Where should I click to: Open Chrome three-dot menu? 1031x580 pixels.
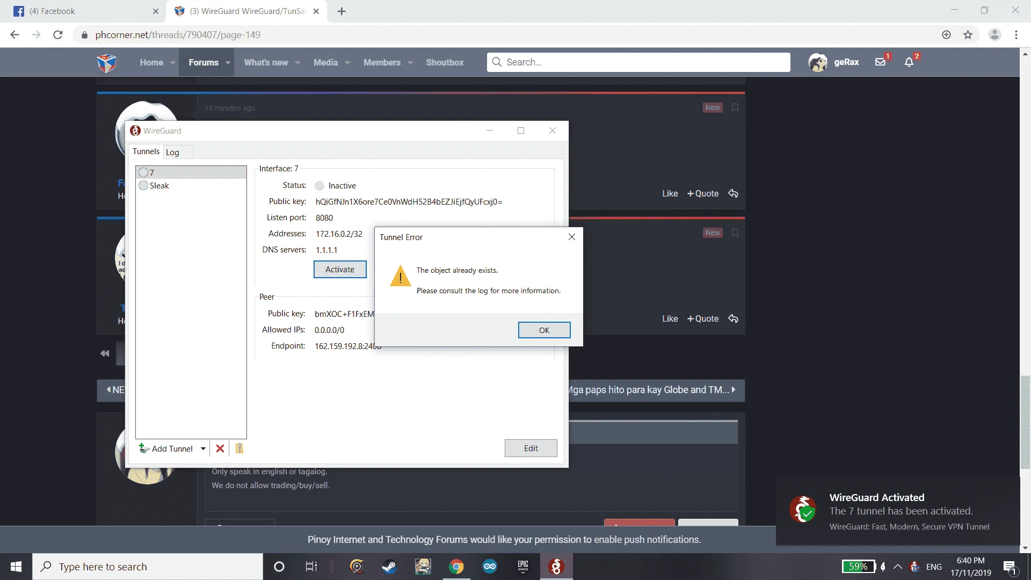tap(1016, 35)
